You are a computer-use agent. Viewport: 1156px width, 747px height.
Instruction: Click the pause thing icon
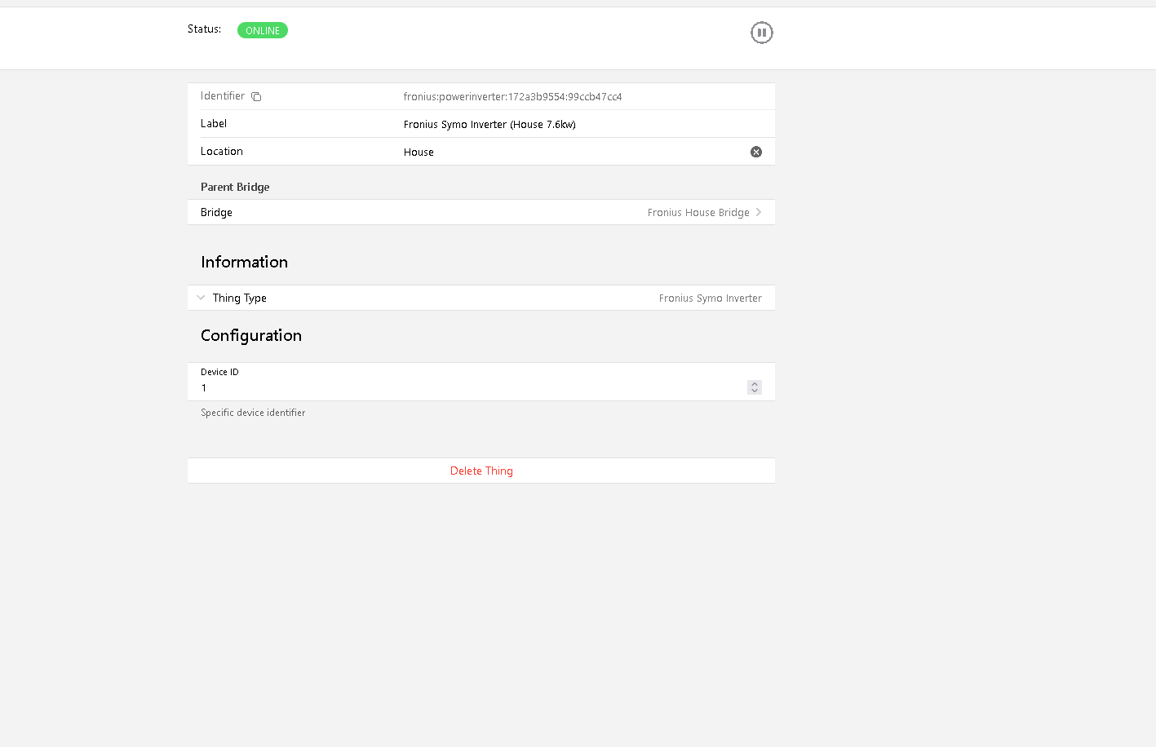(761, 33)
